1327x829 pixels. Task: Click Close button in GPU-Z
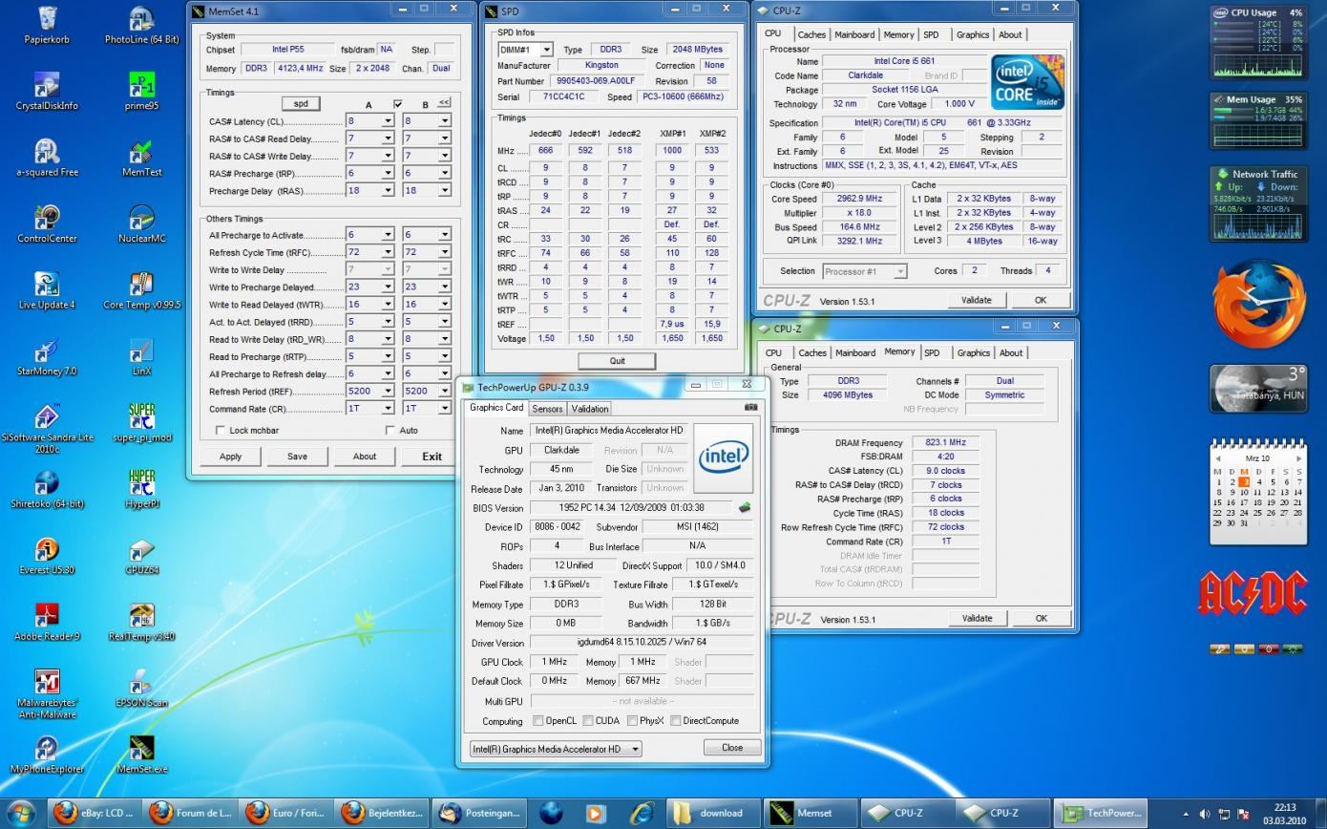click(x=732, y=748)
